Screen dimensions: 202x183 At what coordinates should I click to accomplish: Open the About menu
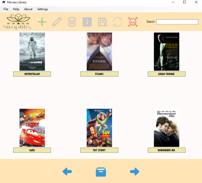pos(28,9)
